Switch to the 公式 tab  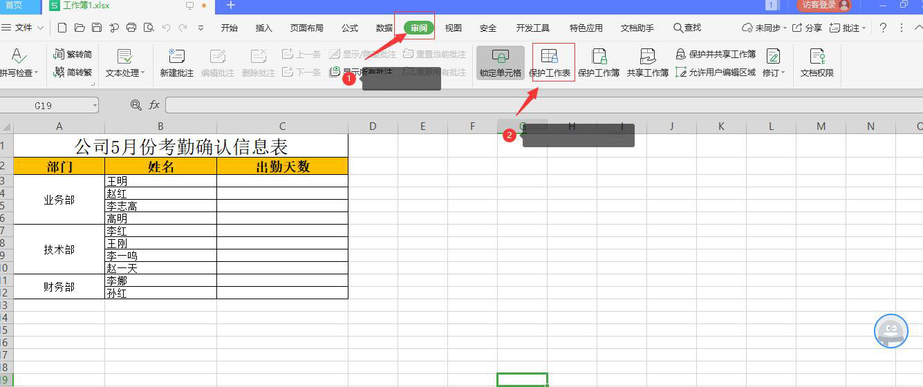coord(349,28)
